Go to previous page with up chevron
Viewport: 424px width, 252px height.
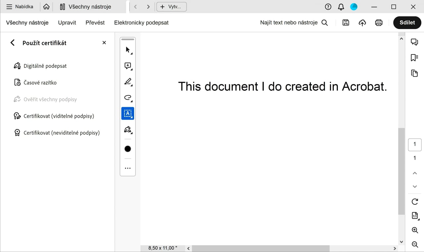tap(415, 173)
